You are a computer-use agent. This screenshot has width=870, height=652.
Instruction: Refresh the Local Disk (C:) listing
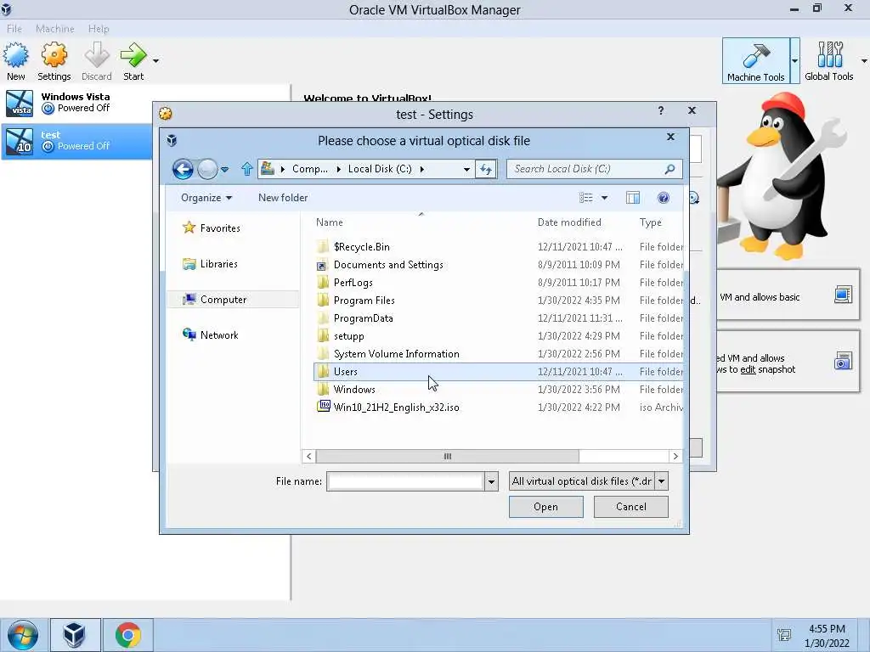point(485,170)
